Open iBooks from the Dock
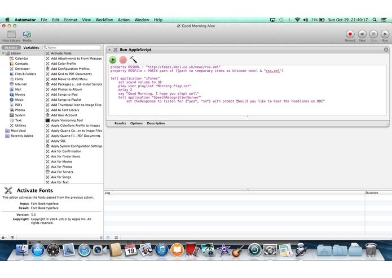This screenshot has height=278, width=392. pos(177,250)
